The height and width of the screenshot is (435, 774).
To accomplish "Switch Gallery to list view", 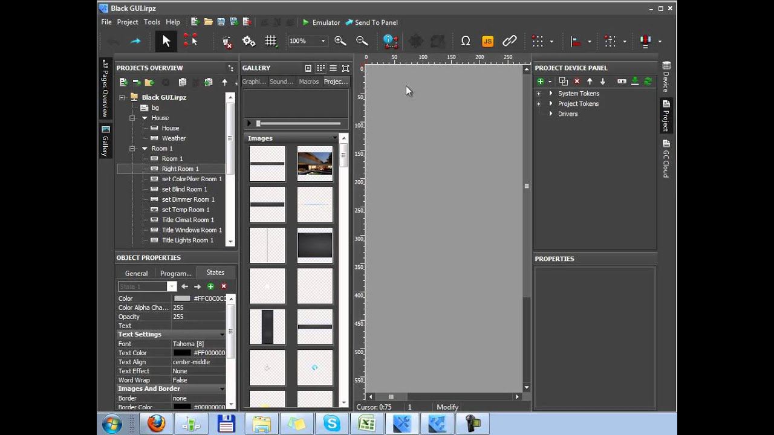I will (333, 68).
